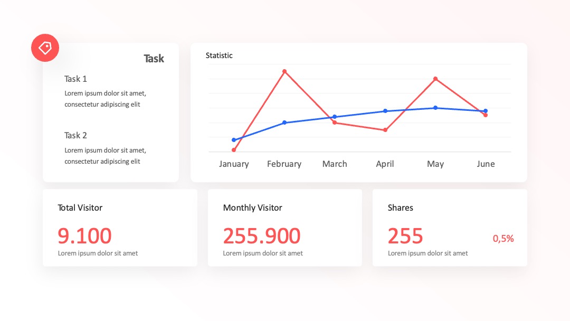Select the March axis label
The image size is (570, 321).
(335, 164)
